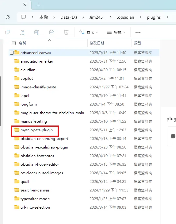Go to 本機 in breadcrumb
The width and height of the screenshot is (176, 224).
(x=44, y=17)
